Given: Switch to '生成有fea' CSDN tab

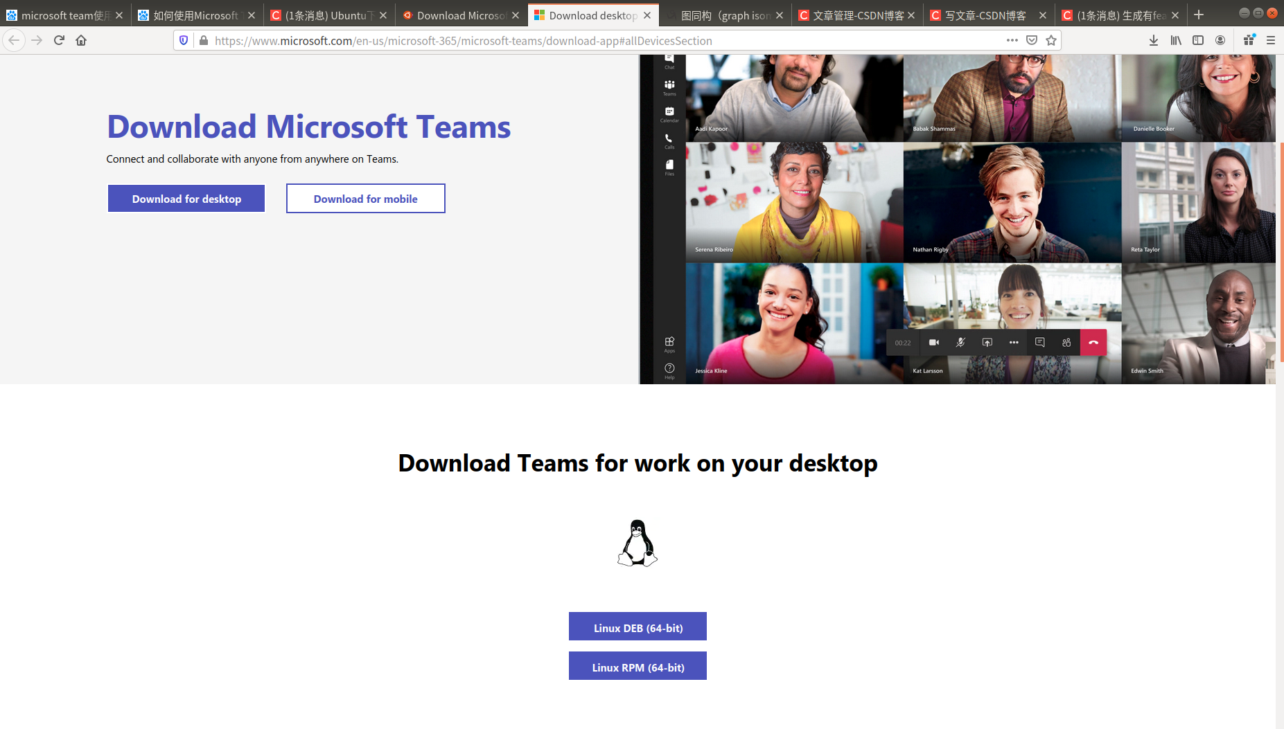Looking at the screenshot, I should click(x=1120, y=15).
